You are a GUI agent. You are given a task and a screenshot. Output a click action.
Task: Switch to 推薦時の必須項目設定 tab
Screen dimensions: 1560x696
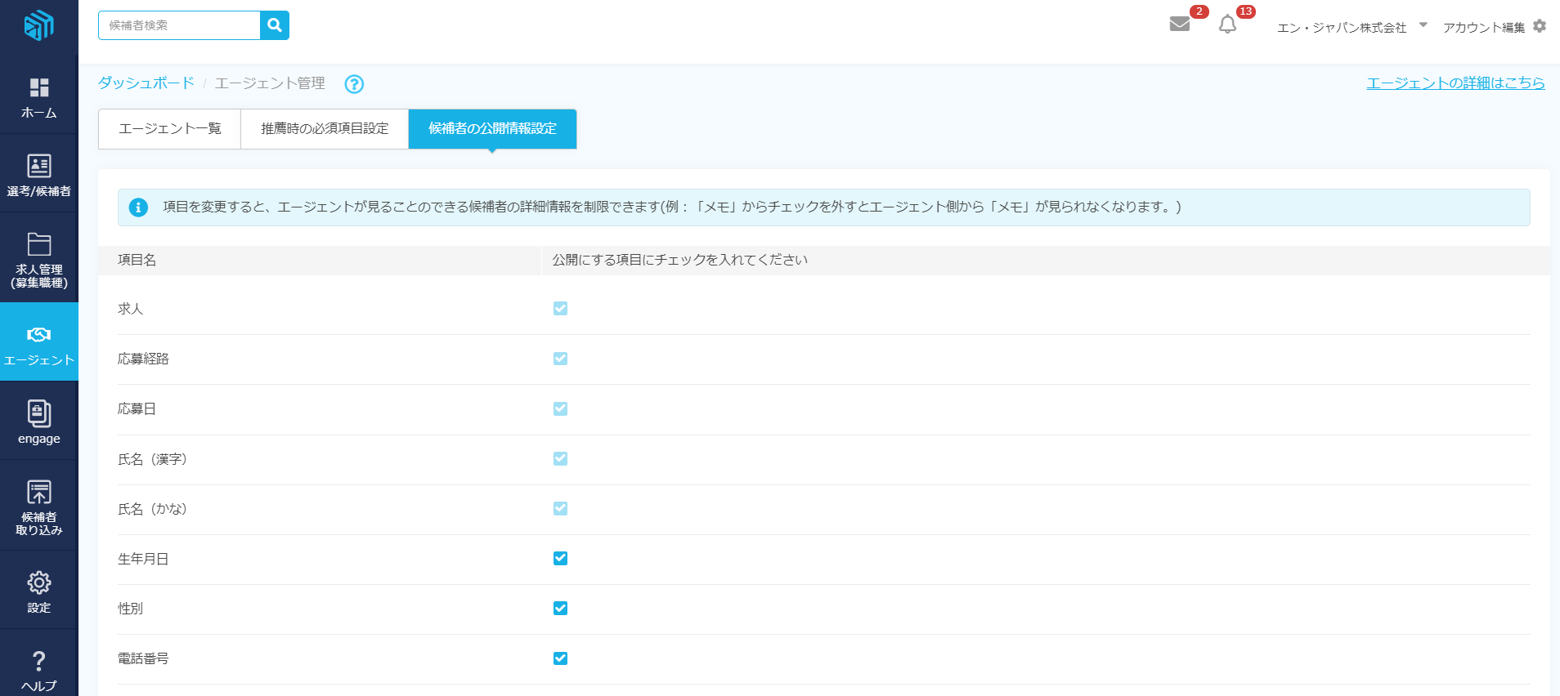(325, 129)
